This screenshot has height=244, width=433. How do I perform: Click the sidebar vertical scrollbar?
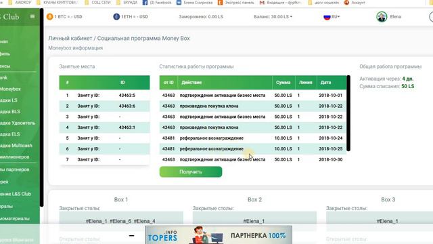[42, 108]
